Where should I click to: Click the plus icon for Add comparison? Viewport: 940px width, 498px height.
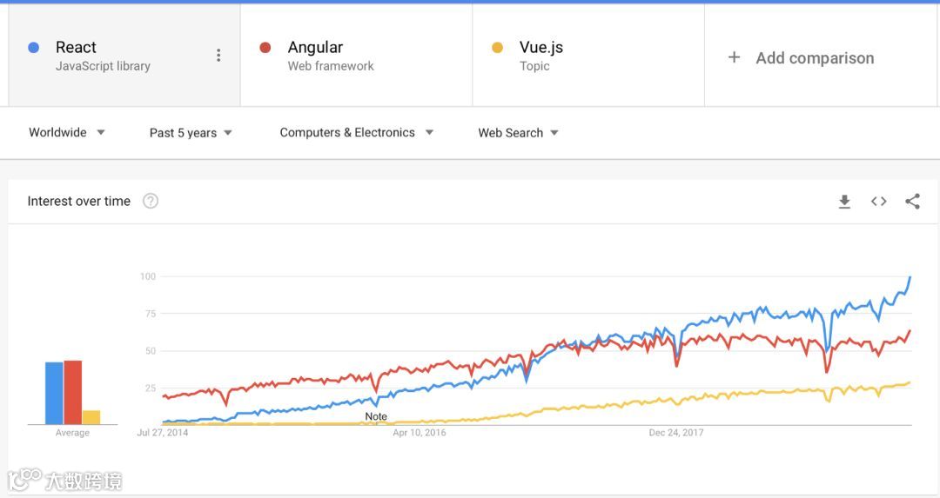[734, 57]
